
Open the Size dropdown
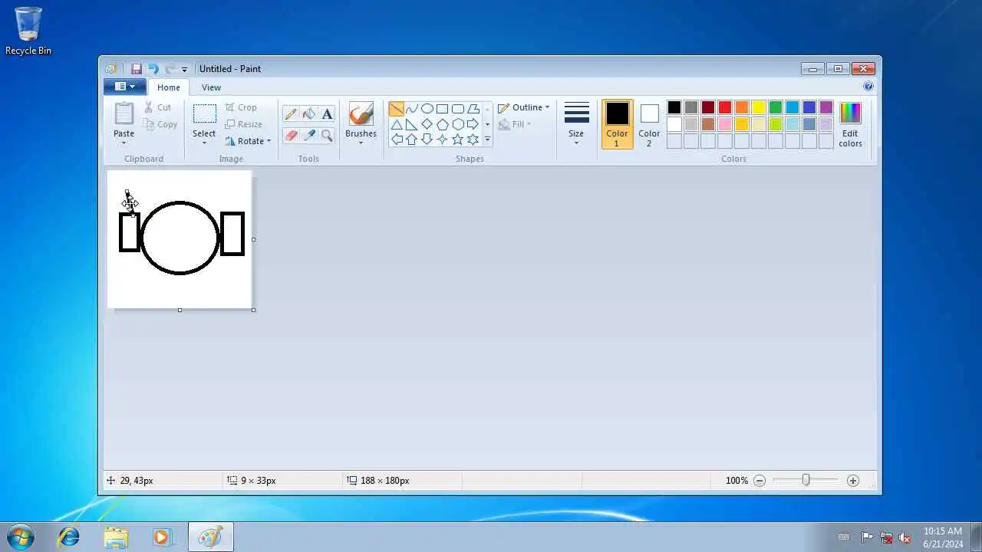click(x=576, y=123)
